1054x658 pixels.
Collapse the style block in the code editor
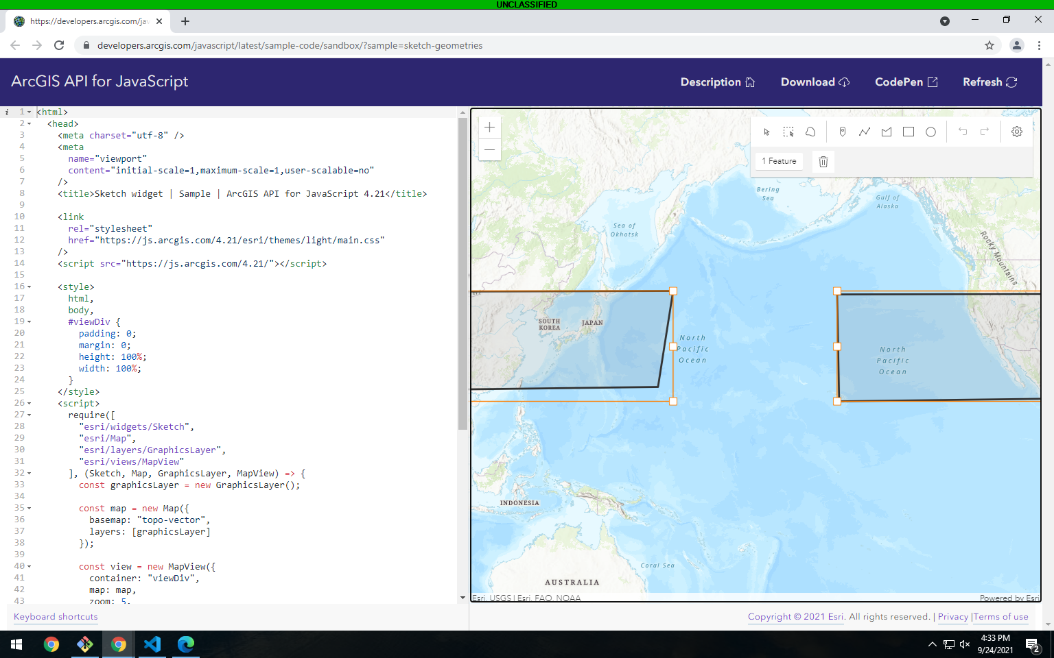[x=30, y=287]
